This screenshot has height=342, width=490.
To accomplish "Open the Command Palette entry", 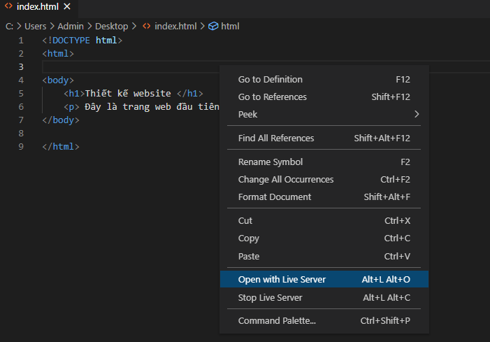I will (x=324, y=321).
